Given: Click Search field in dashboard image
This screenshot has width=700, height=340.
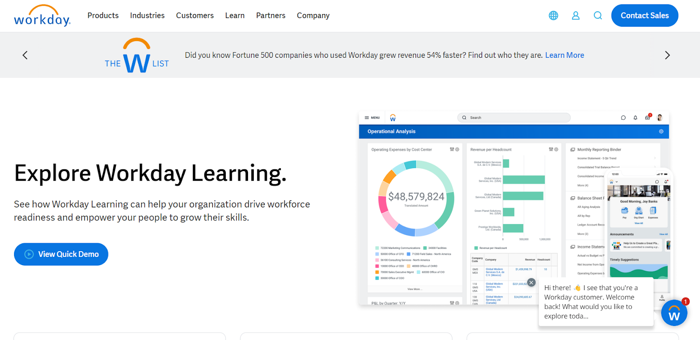Looking at the screenshot, I should (514, 118).
